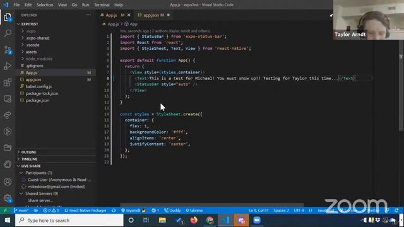Screen dimensions: 404x227
Task: Open the Extensions view
Action: click(x=8, y=83)
